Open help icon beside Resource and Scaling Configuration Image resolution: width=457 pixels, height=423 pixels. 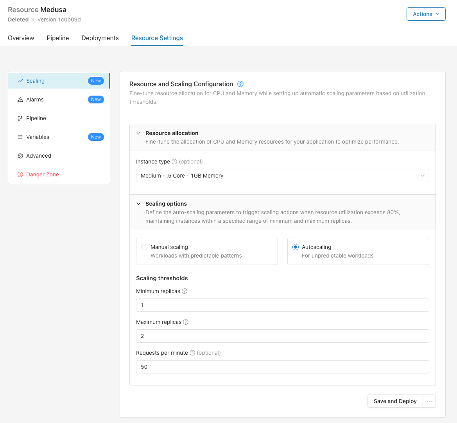(x=240, y=84)
